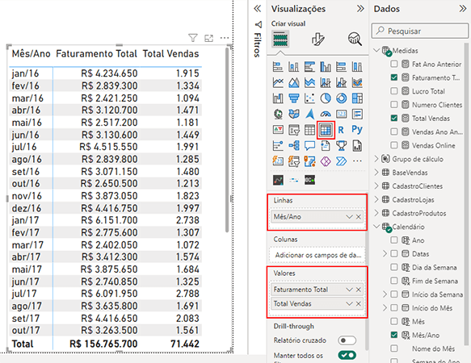The width and height of the screenshot is (471, 363).
Task: Select the Matrix visual icon
Action: pyautogui.click(x=326, y=130)
